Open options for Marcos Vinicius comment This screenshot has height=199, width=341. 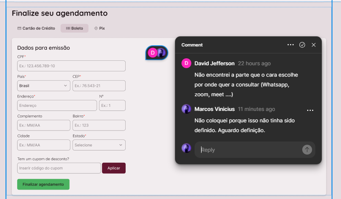[310, 111]
